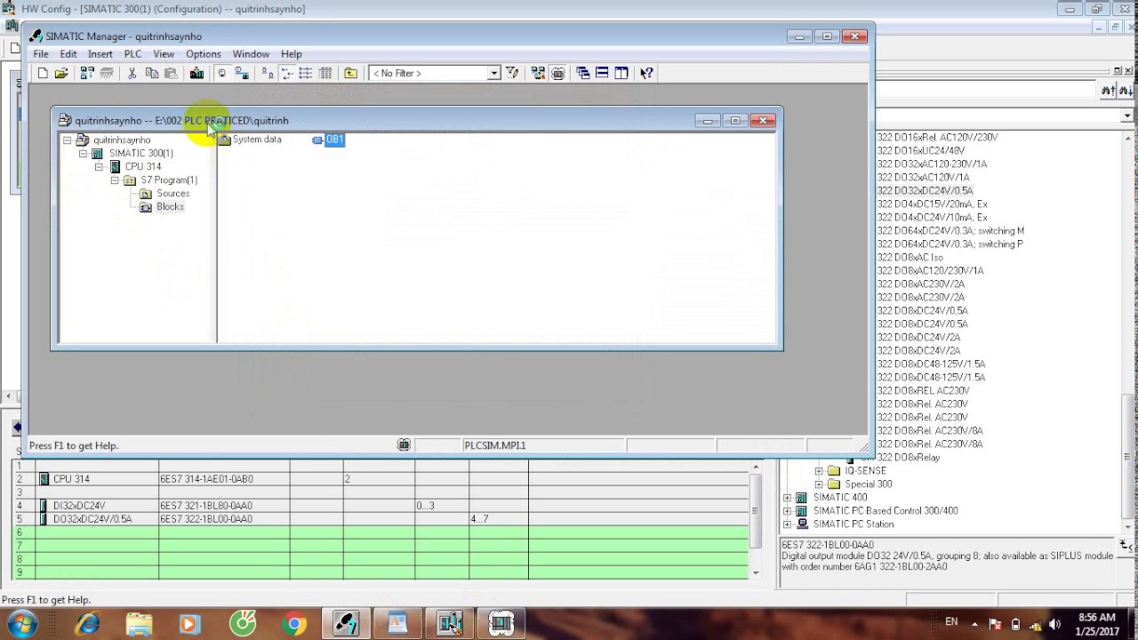Image resolution: width=1138 pixels, height=640 pixels.
Task: Click EN language indicator in tray
Action: pyautogui.click(x=951, y=622)
